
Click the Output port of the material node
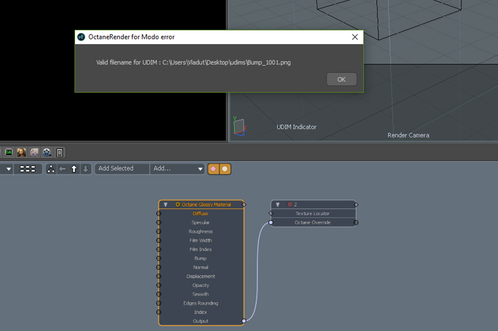point(244,321)
